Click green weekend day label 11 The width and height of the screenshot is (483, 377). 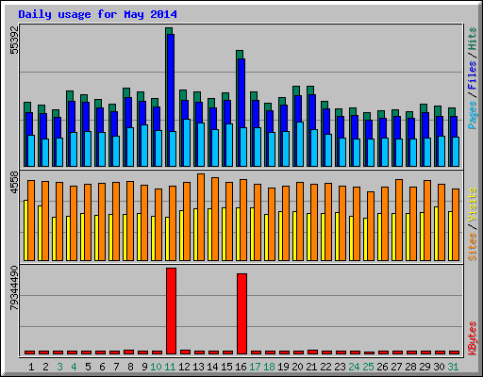click(170, 367)
